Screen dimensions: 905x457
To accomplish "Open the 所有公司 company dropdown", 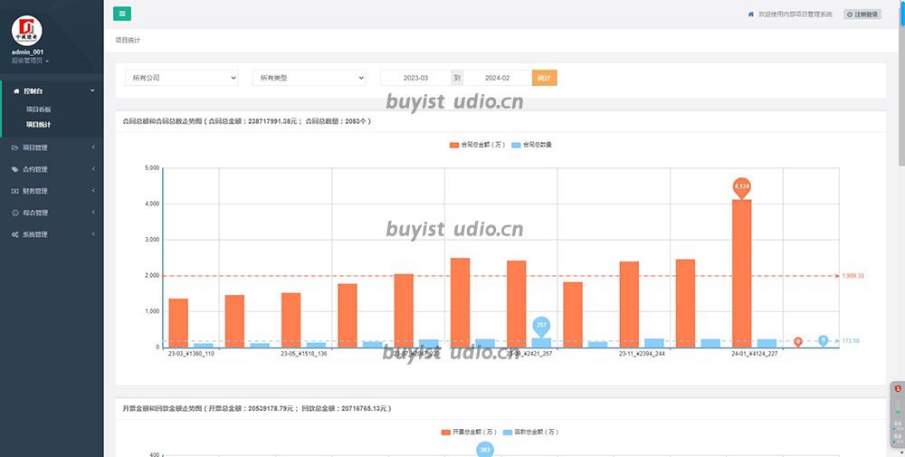I will [x=181, y=78].
